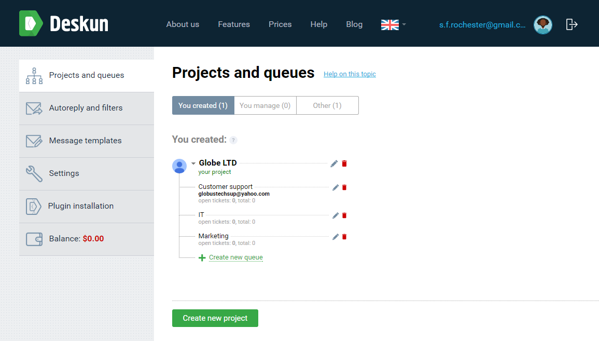This screenshot has width=599, height=341.
Task: Open Blog menu item
Action: coord(354,24)
